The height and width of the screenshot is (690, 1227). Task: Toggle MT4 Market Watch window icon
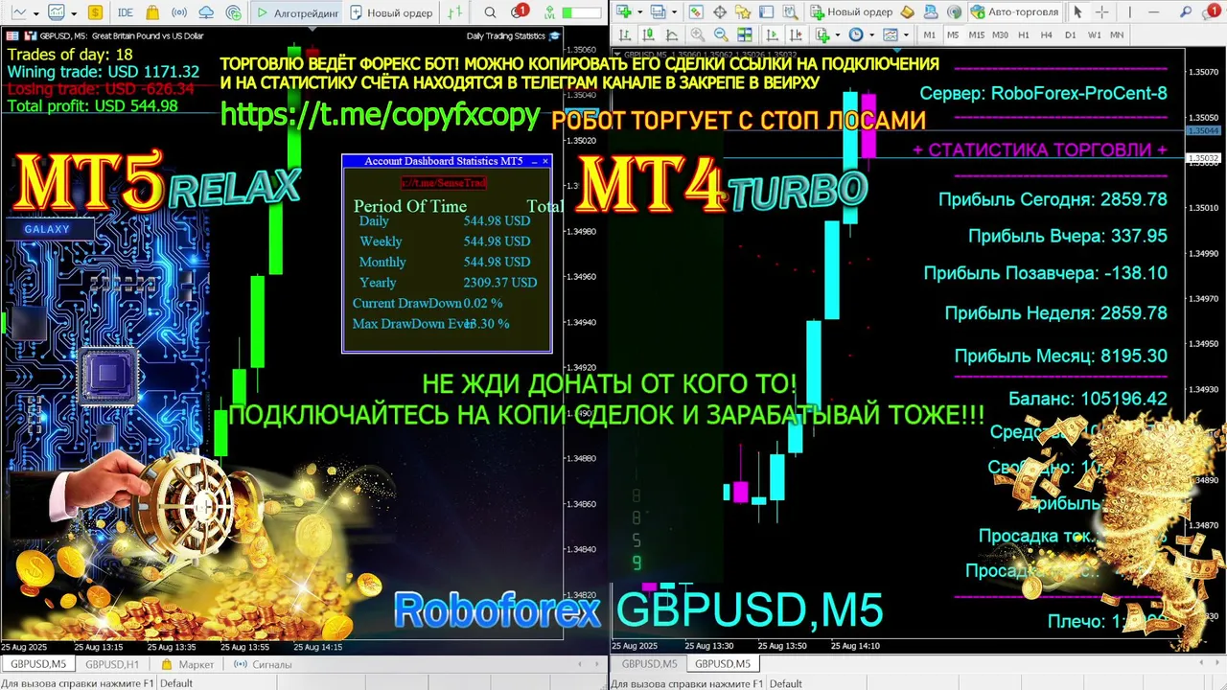696,11
